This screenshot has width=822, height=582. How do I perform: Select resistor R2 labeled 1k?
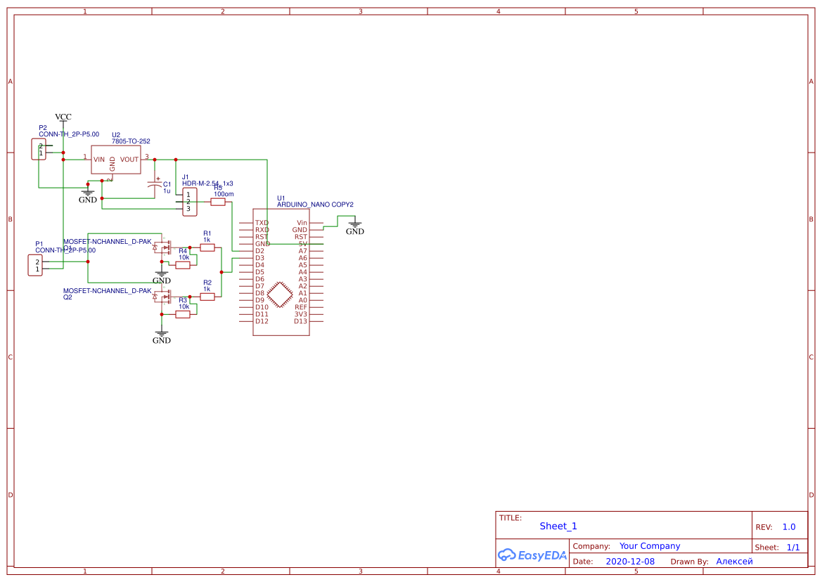click(207, 297)
